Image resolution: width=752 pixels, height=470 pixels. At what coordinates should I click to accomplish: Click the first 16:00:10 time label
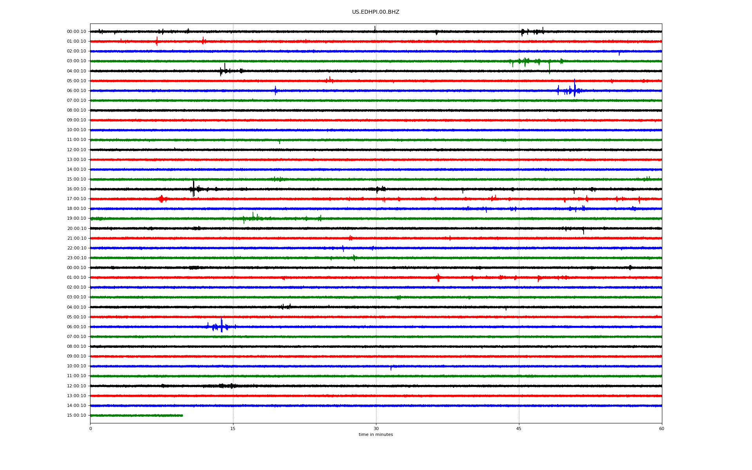coord(76,189)
